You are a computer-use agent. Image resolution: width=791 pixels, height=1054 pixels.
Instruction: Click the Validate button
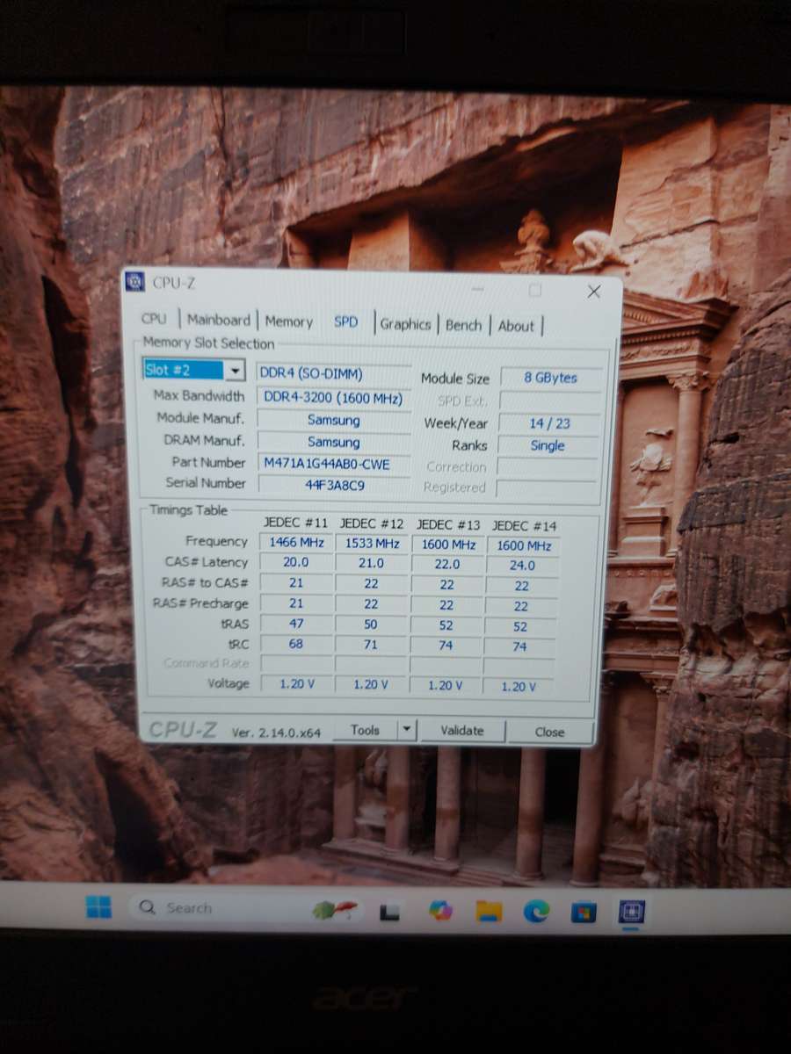pyautogui.click(x=461, y=730)
